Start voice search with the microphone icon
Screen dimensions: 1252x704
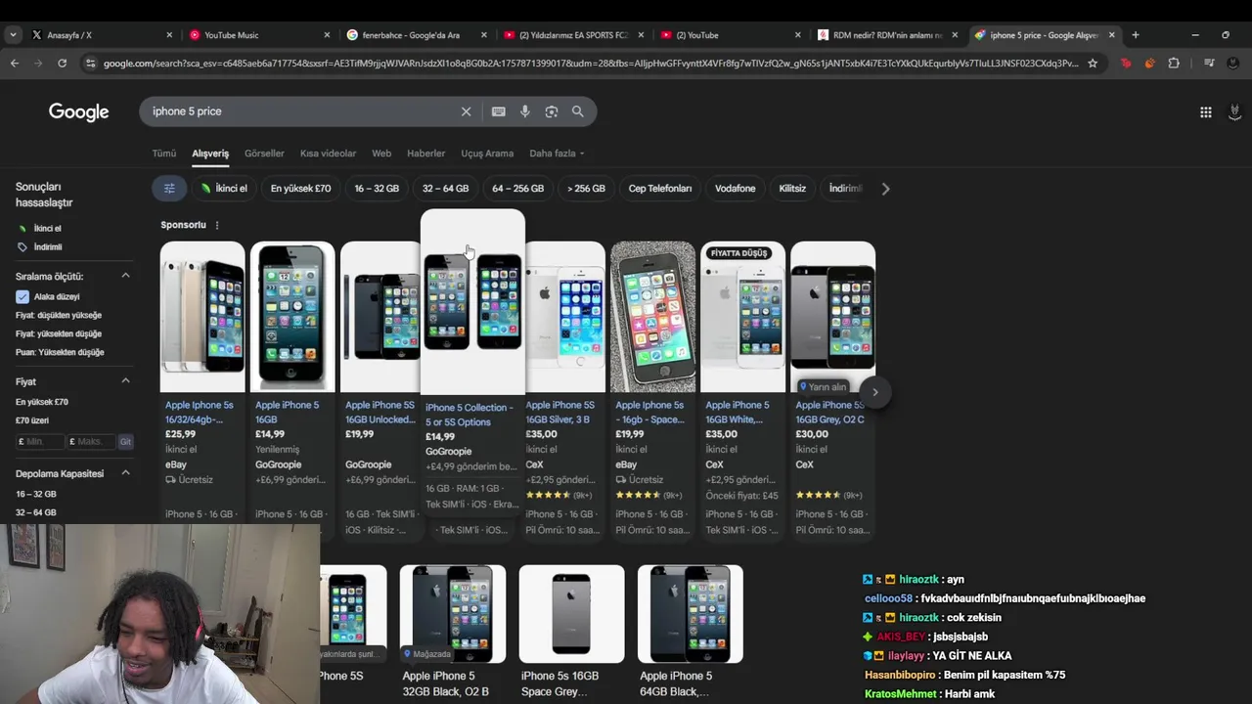(x=525, y=111)
